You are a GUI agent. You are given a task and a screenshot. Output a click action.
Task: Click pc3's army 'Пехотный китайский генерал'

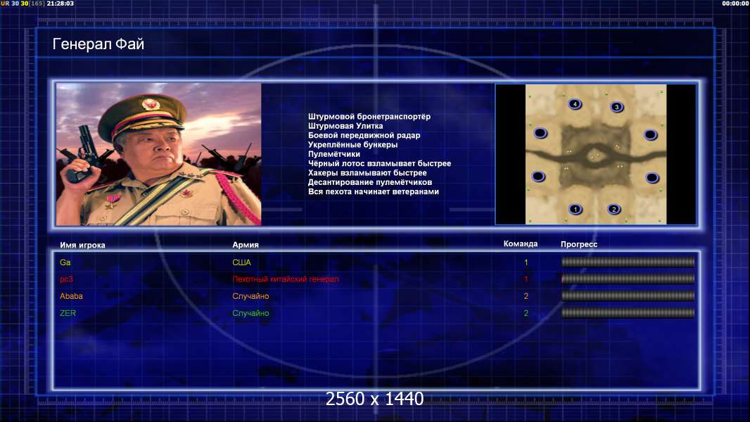286,279
